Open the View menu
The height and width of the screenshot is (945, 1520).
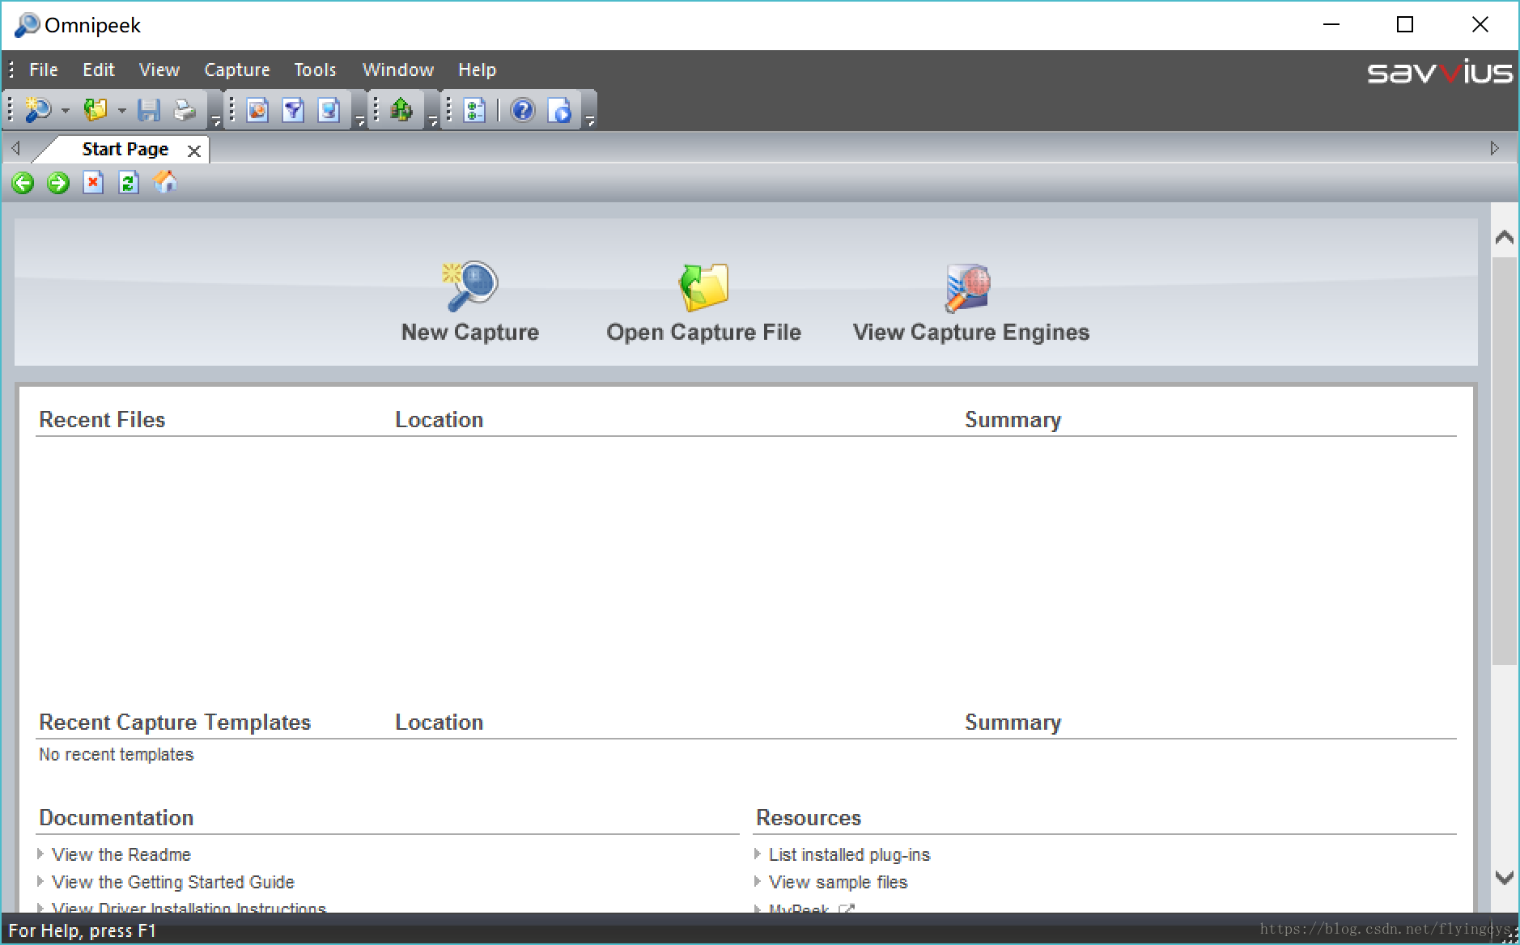pyautogui.click(x=159, y=70)
